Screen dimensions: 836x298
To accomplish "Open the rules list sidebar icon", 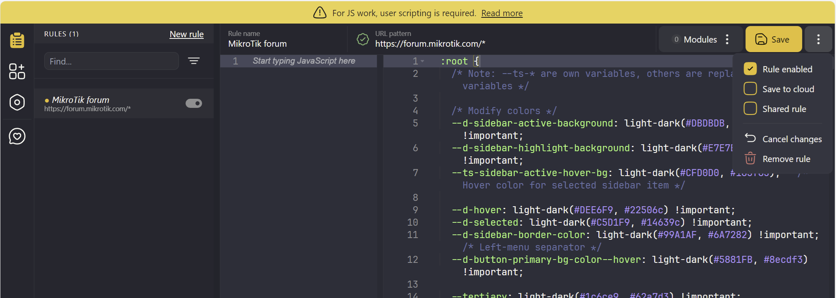I will tap(17, 40).
